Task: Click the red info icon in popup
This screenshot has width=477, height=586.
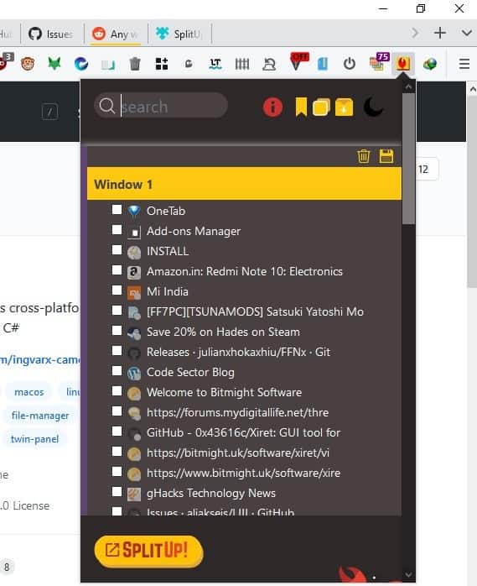Action: (272, 107)
